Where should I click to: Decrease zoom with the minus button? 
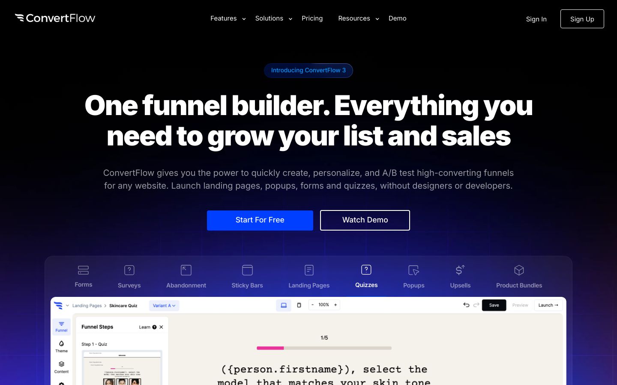point(313,305)
